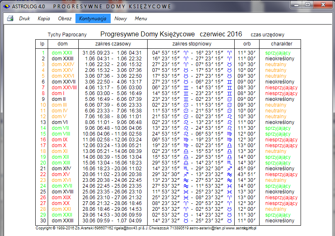Select the green 'dom XXII' in row 1

point(62,53)
